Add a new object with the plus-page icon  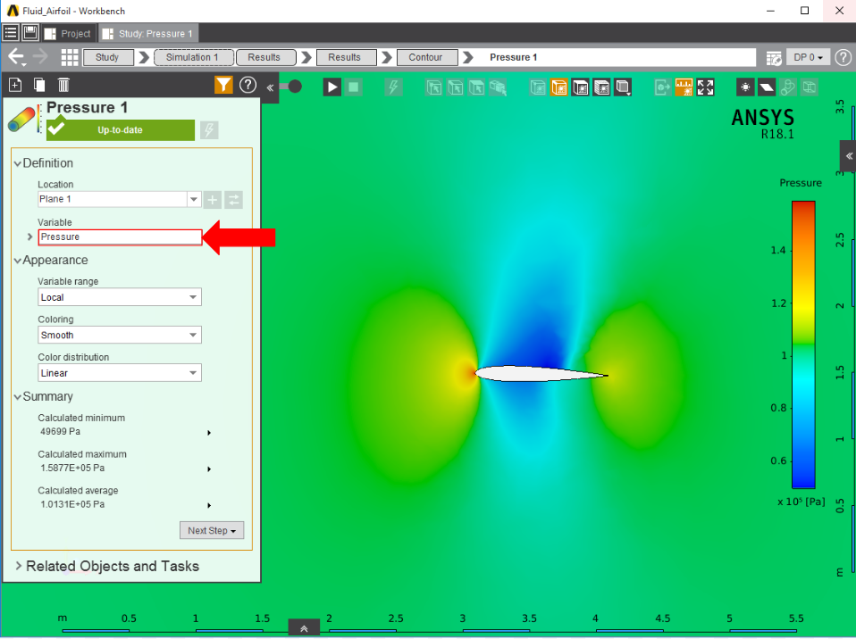pos(15,85)
